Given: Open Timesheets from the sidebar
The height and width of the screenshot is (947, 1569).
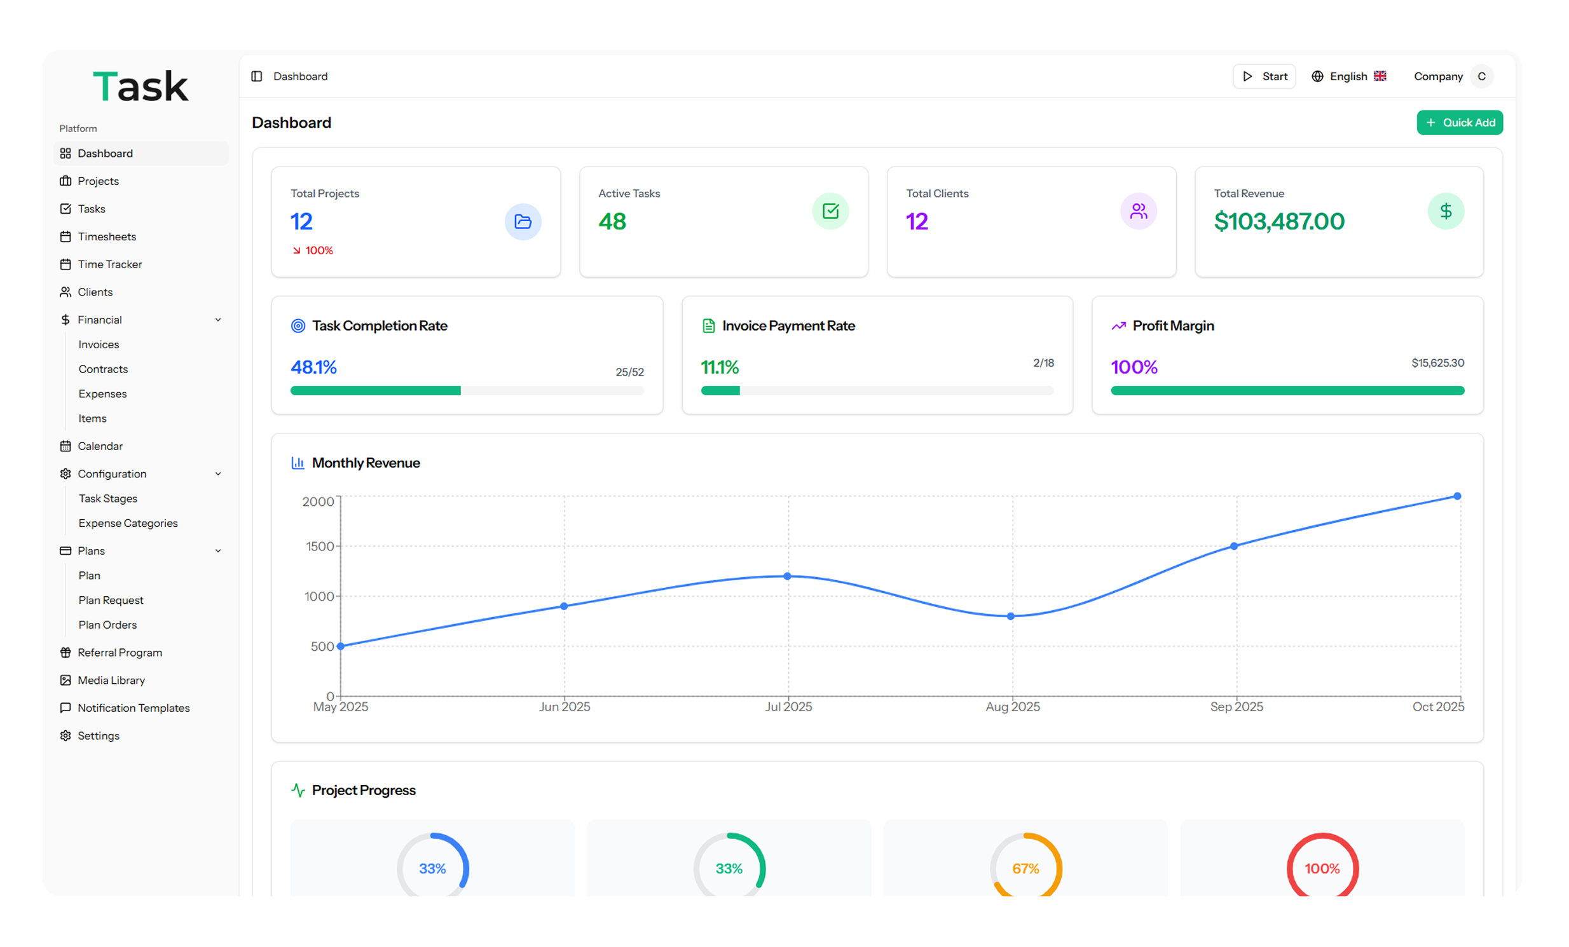Looking at the screenshot, I should 107,236.
